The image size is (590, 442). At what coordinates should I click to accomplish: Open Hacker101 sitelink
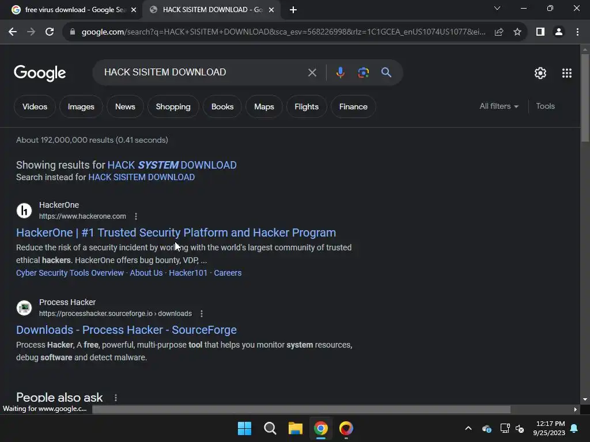coord(188,273)
